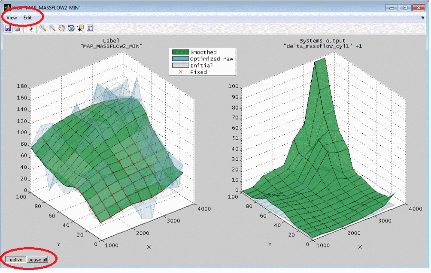431x273 pixels.
Task: Choose the Pan hand tool
Action: tap(61, 28)
